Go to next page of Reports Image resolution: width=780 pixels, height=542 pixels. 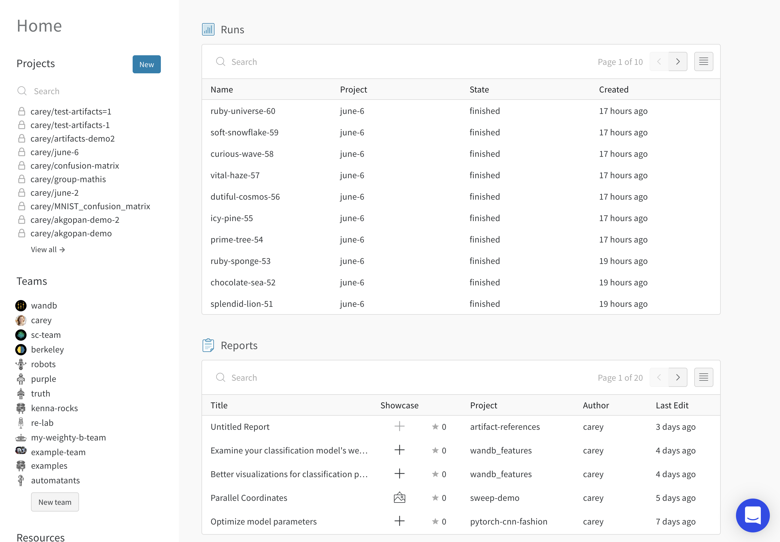[x=677, y=377]
